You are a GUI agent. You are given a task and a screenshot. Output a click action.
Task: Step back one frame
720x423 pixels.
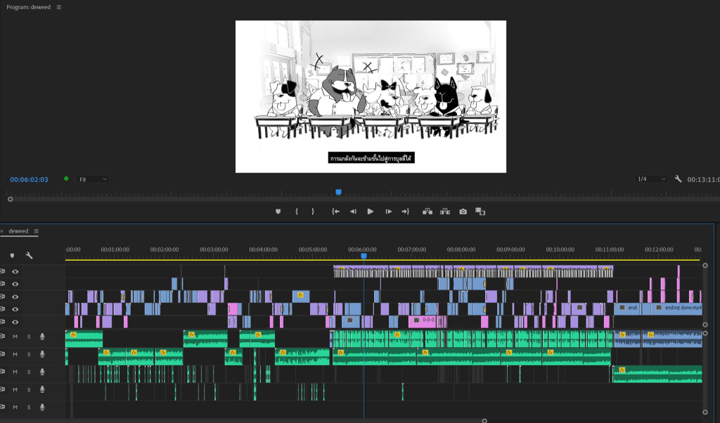(x=353, y=211)
